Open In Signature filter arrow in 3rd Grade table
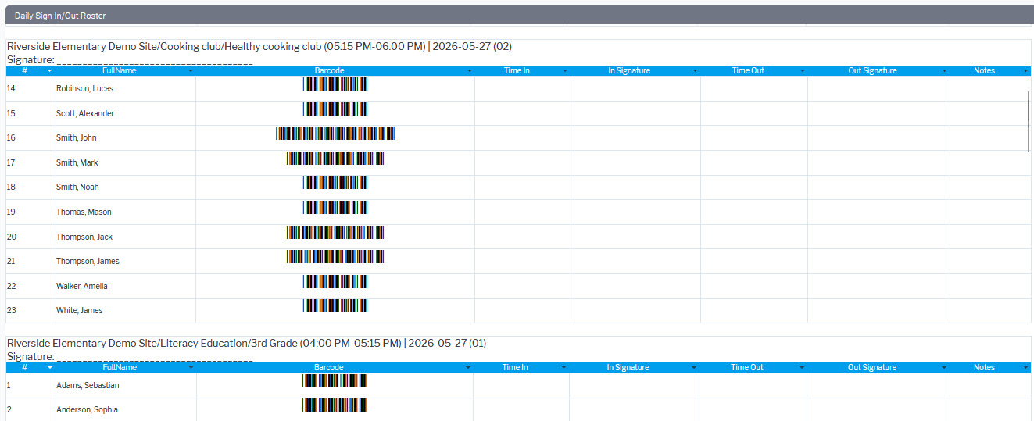 point(693,368)
